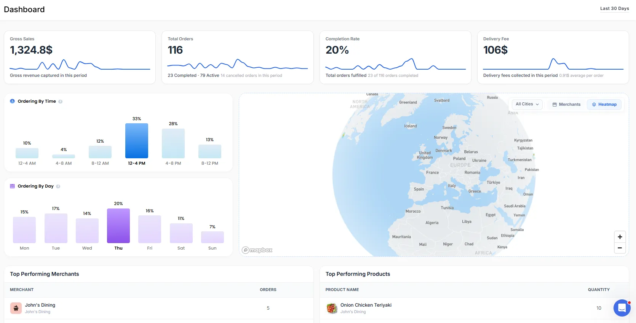Click the Completion Rate sparkline chart

[396, 64]
